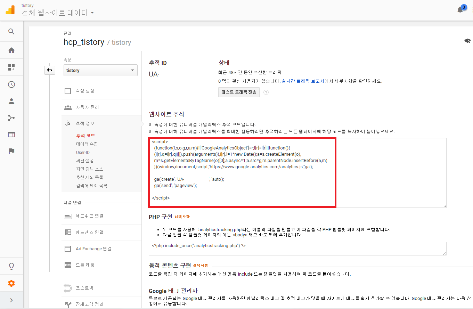The height and width of the screenshot is (309, 473).
Task: Click the 잠재고객 정의 fork icon
Action: [x=68, y=304]
